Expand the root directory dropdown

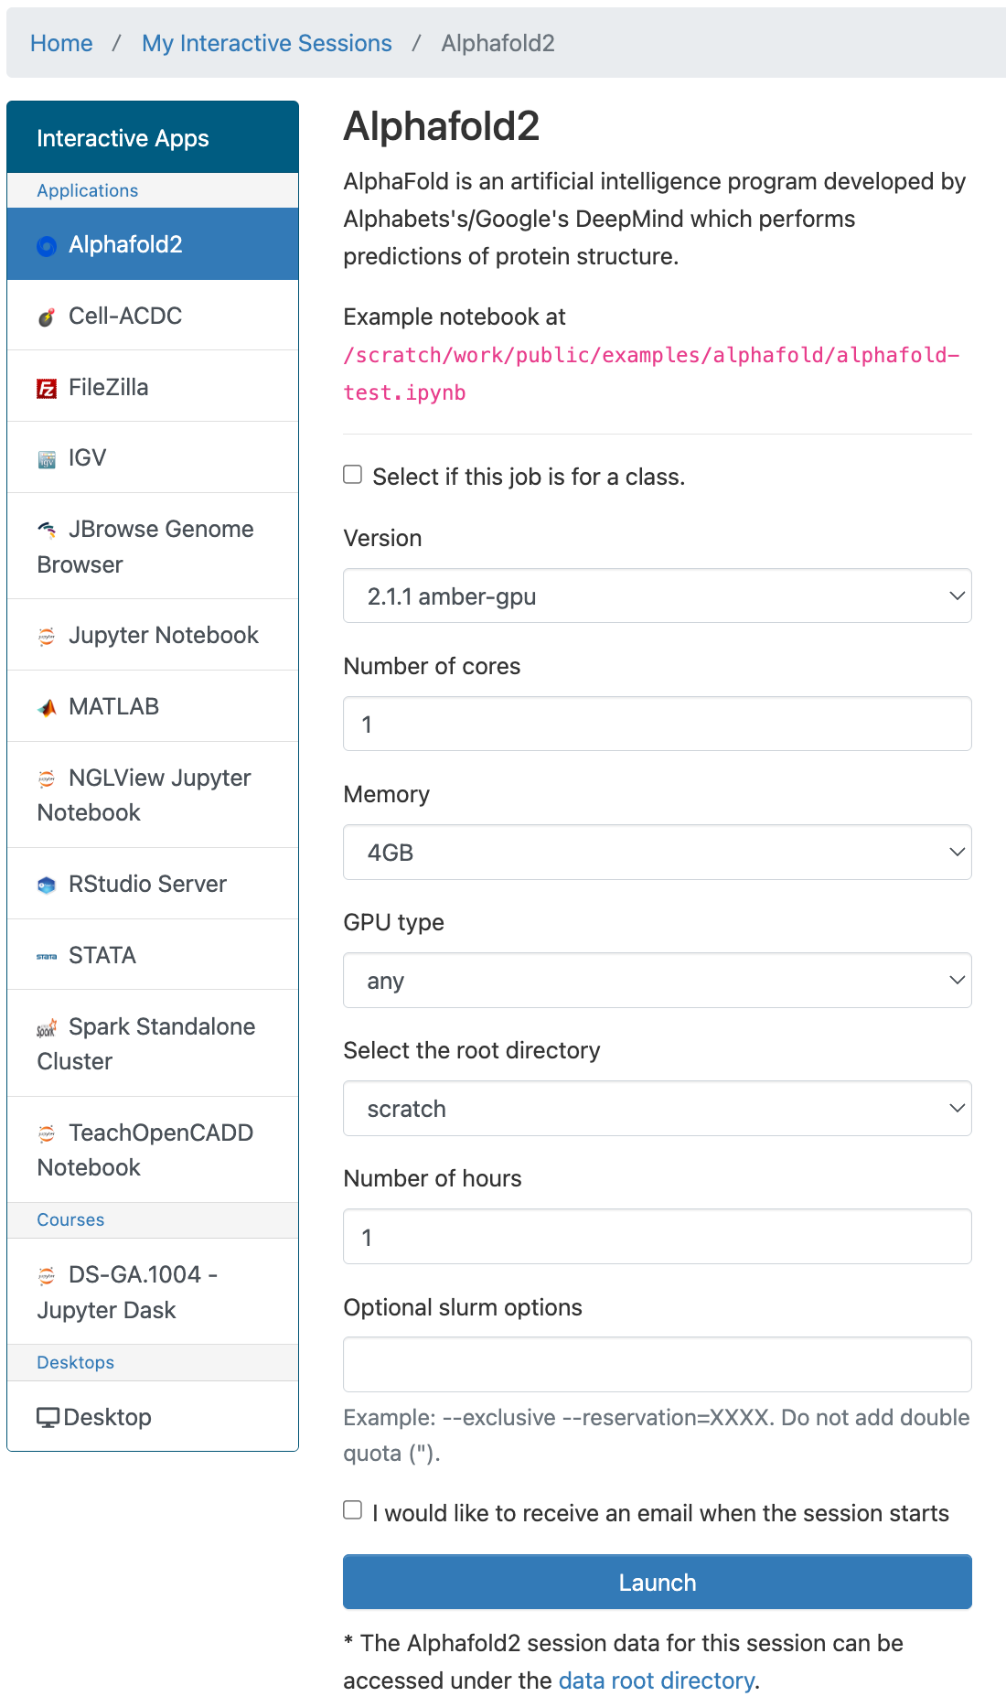(x=658, y=1109)
